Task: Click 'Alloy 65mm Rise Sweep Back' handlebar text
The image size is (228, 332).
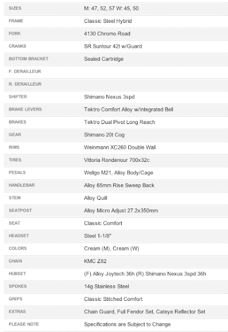Action: (x=119, y=185)
